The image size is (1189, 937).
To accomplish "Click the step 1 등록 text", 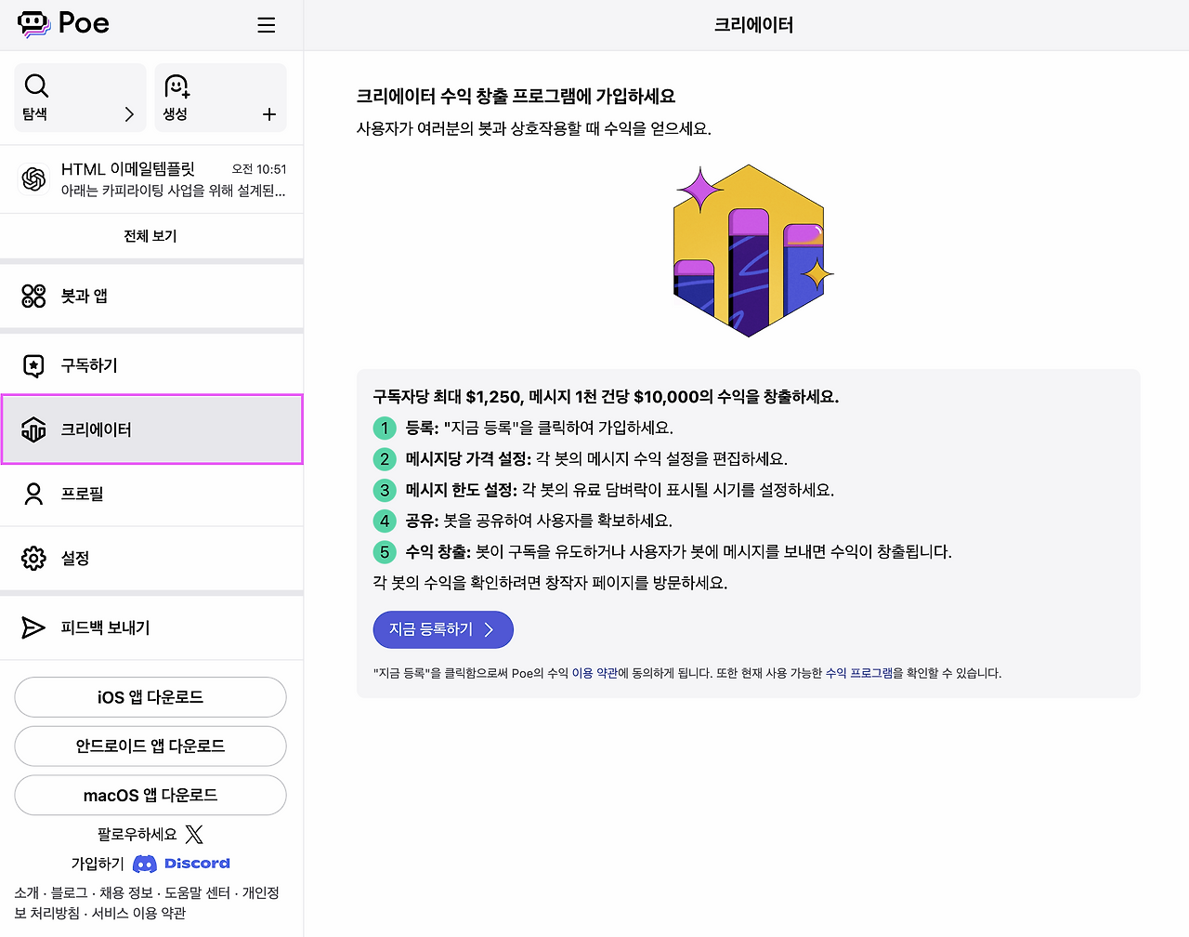I will click(540, 428).
